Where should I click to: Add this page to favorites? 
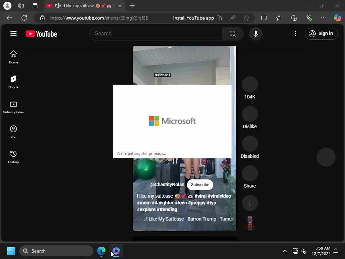point(246,18)
